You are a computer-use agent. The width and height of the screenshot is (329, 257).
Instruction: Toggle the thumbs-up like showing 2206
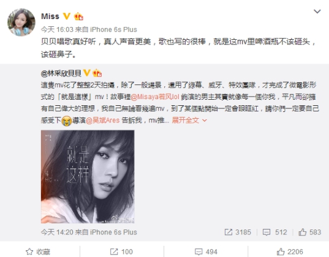tap(290, 251)
